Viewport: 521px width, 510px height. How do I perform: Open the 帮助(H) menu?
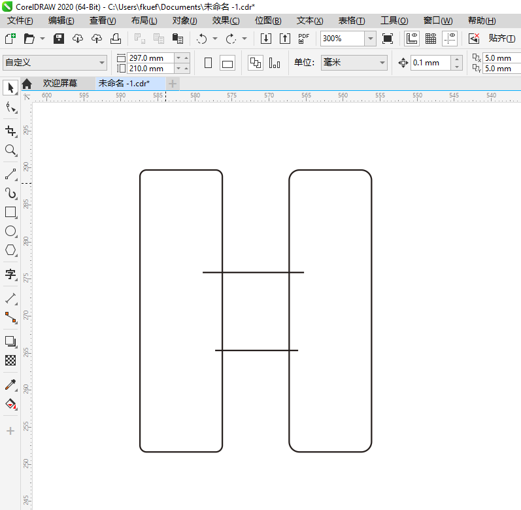[482, 21]
